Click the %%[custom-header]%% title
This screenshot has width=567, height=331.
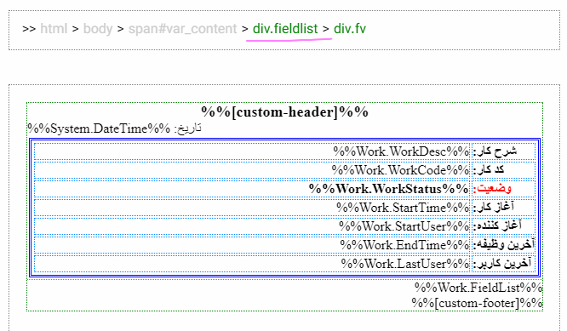[x=284, y=111]
